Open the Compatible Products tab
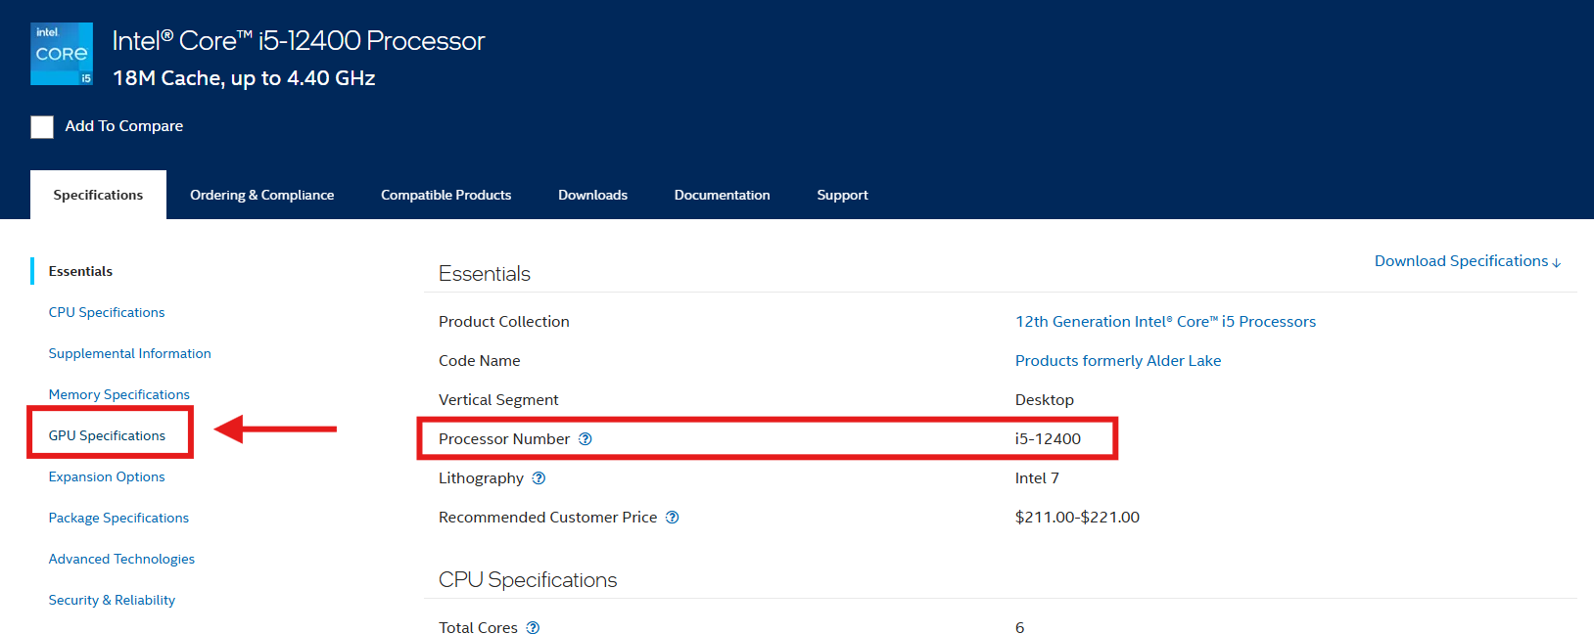The image size is (1594, 634). point(445,195)
